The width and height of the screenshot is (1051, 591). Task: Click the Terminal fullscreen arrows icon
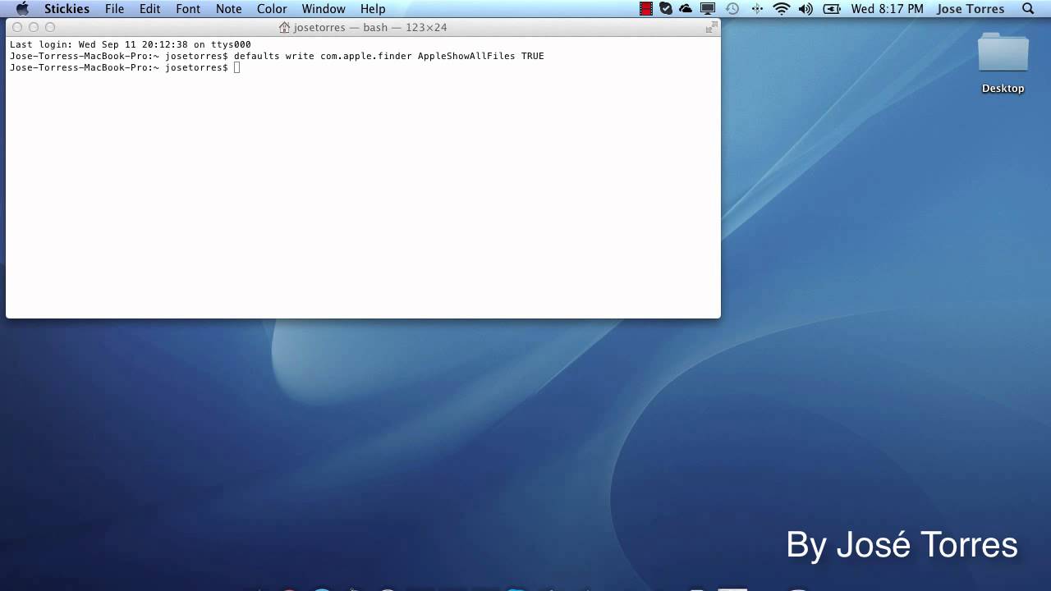711,27
